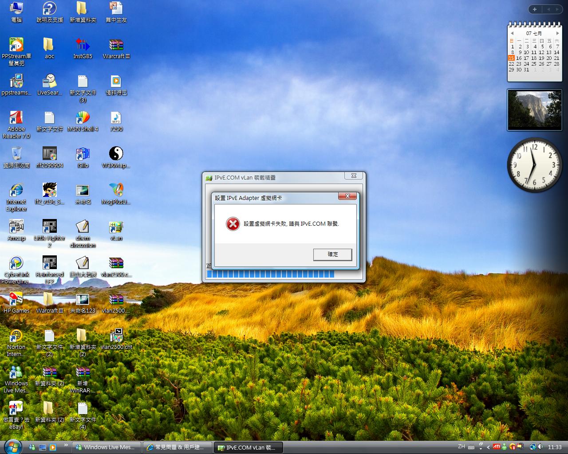This screenshot has width=568, height=454.
Task: Select the CyberLink PowerCinema shortcut
Action: click(16, 270)
